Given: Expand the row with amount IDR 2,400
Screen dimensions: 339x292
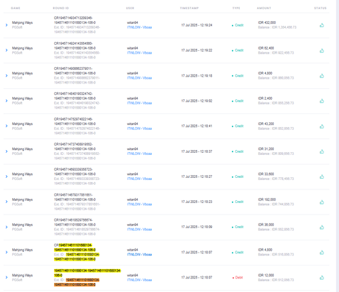Looking at the screenshot, I should tap(7, 101).
